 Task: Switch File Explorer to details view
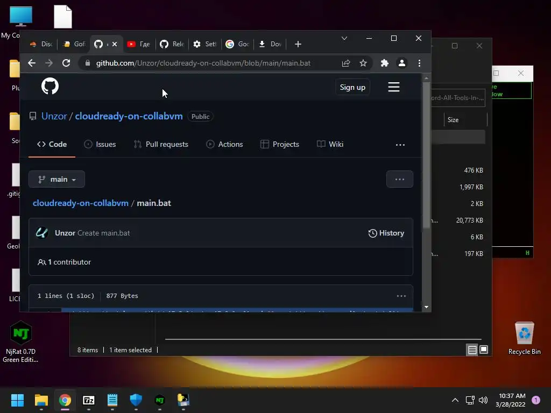(x=472, y=350)
